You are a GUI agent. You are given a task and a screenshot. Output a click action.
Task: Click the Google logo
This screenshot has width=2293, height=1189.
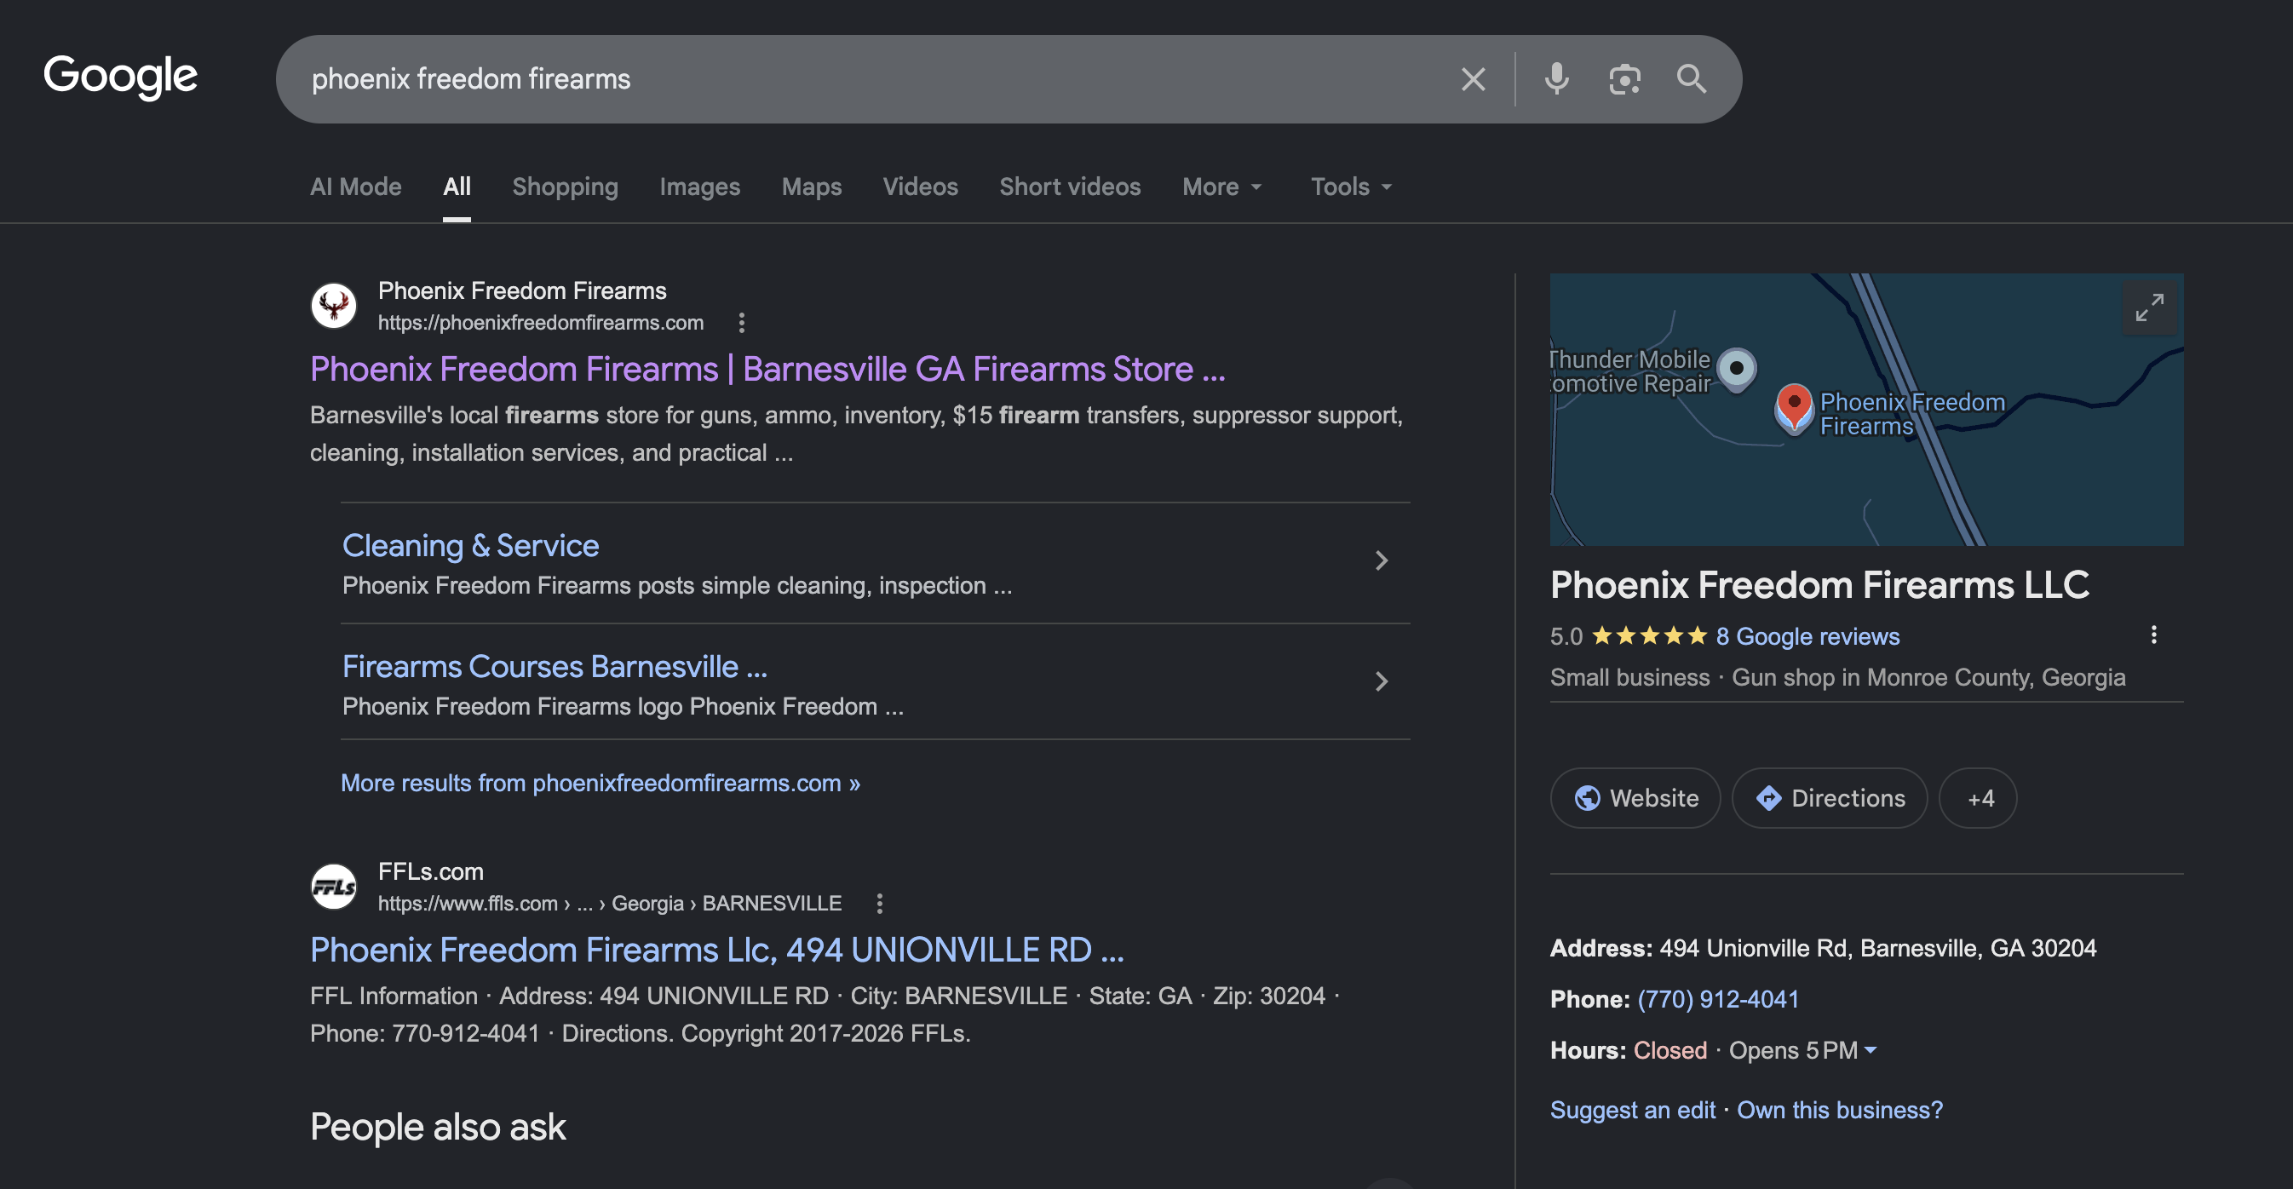click(x=120, y=78)
